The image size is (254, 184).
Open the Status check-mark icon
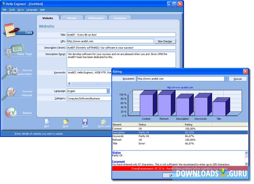click(x=11, y=113)
